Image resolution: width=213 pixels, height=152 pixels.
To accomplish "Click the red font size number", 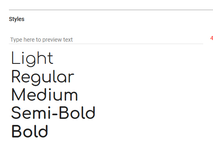I will pos(211,38).
